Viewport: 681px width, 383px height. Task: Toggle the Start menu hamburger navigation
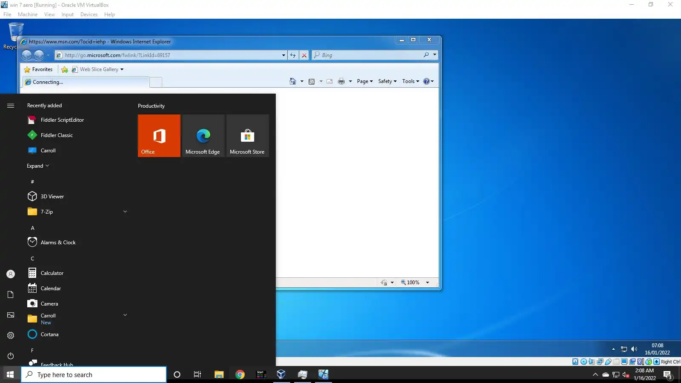[x=11, y=106]
